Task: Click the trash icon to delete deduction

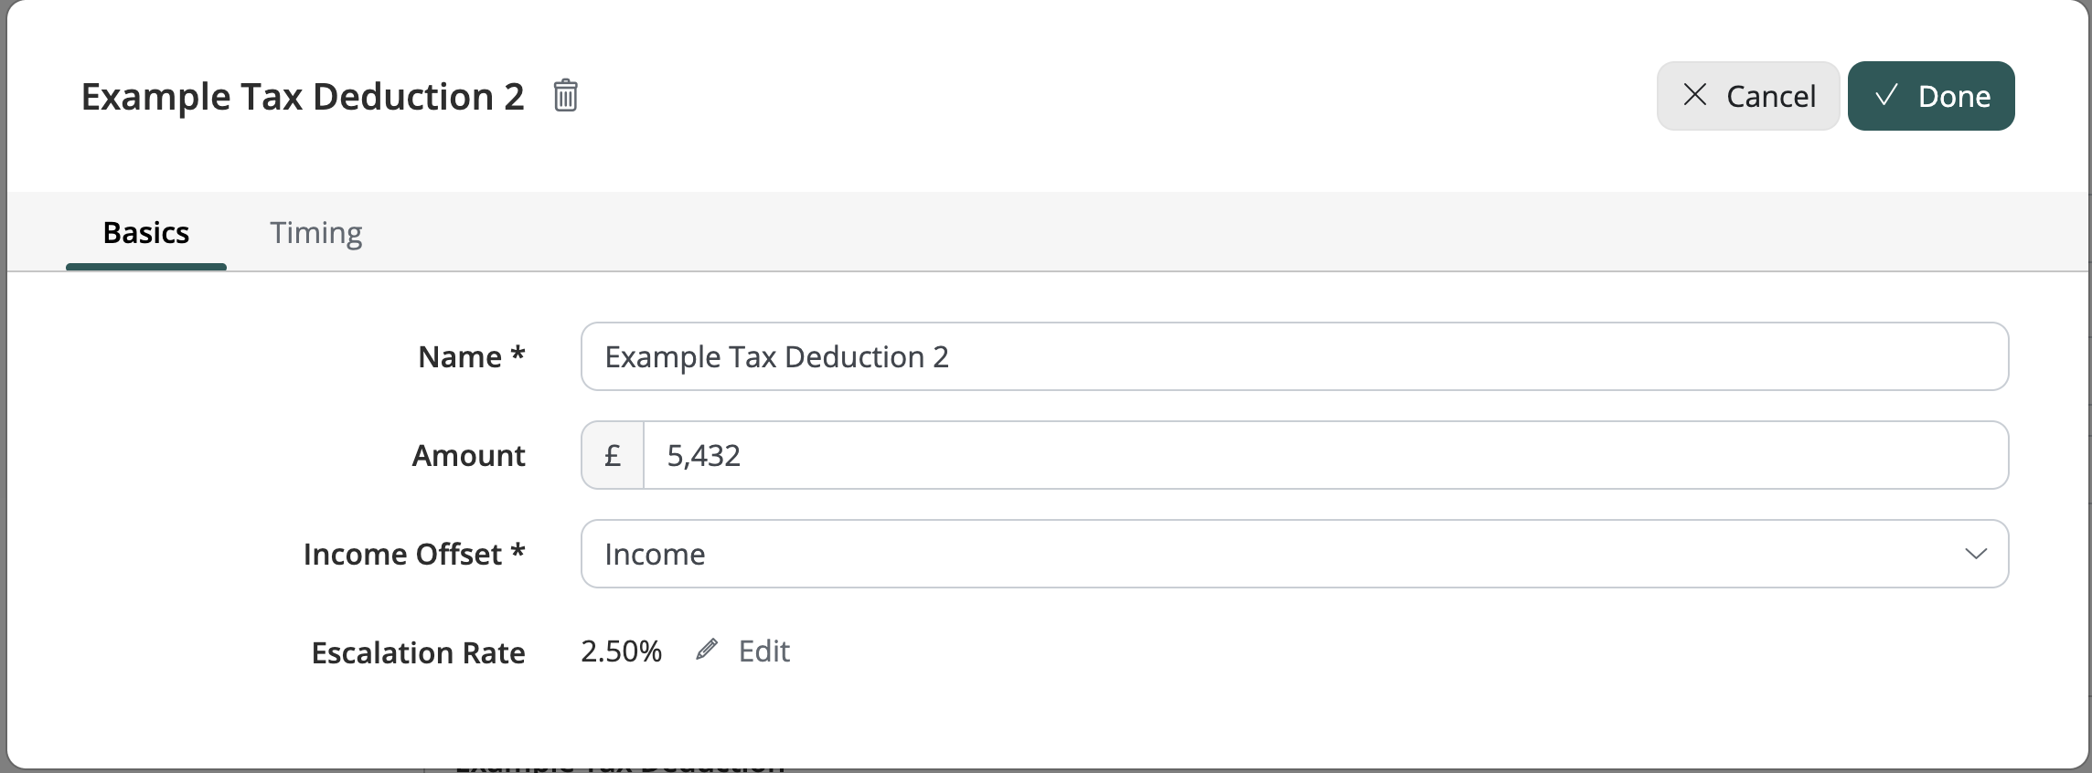Action: [x=565, y=96]
